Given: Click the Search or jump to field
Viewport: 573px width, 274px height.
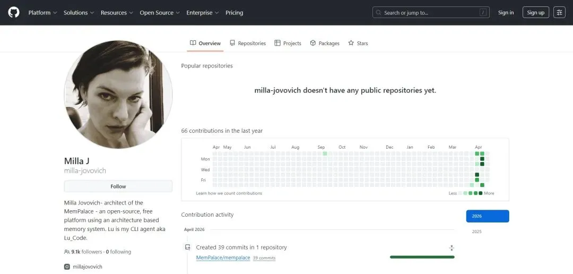Looking at the screenshot, I should [x=431, y=13].
